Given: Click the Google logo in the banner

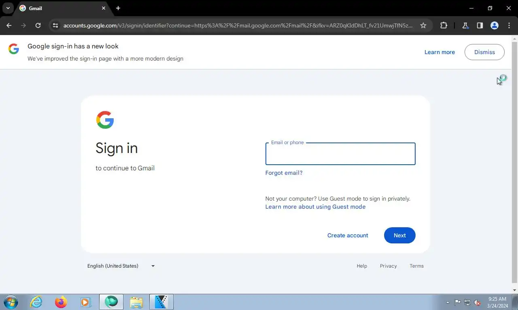Looking at the screenshot, I should (14, 49).
